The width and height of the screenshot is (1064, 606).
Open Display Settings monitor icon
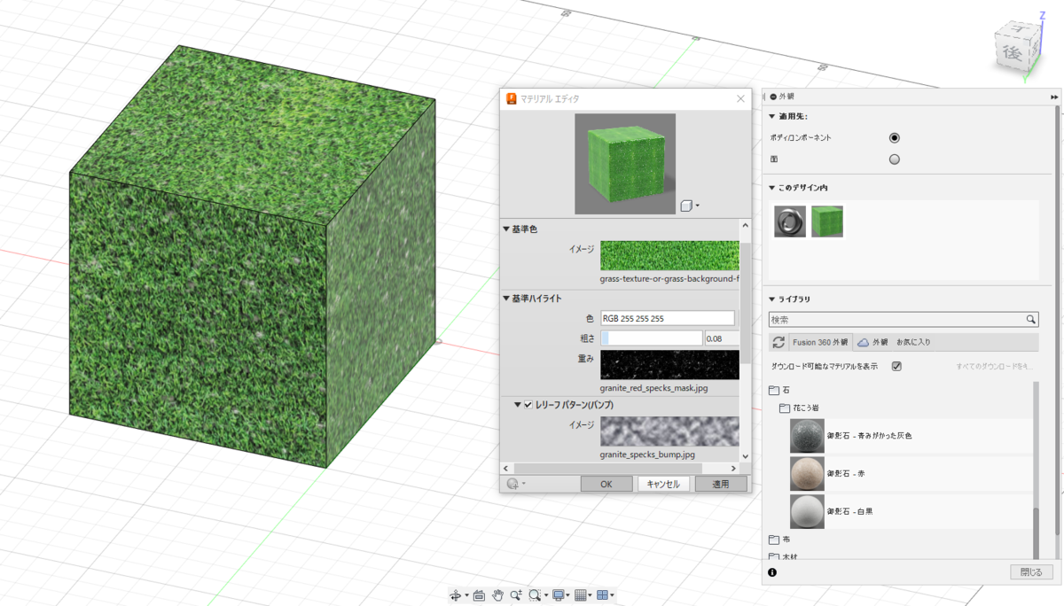pyautogui.click(x=559, y=595)
